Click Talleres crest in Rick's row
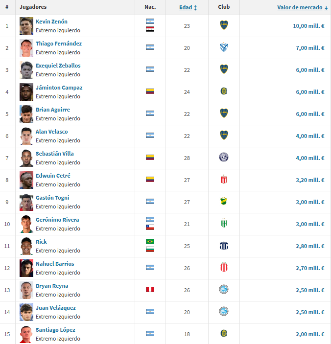 (224, 246)
